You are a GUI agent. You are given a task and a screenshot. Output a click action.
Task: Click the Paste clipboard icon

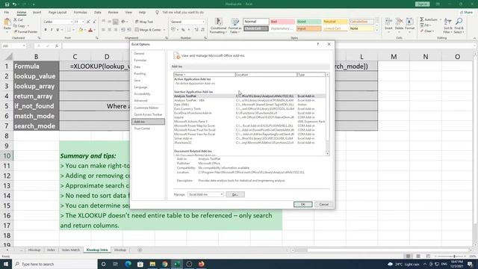point(7,22)
